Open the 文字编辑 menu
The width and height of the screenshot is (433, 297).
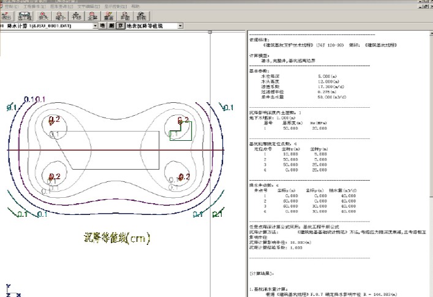89,6
